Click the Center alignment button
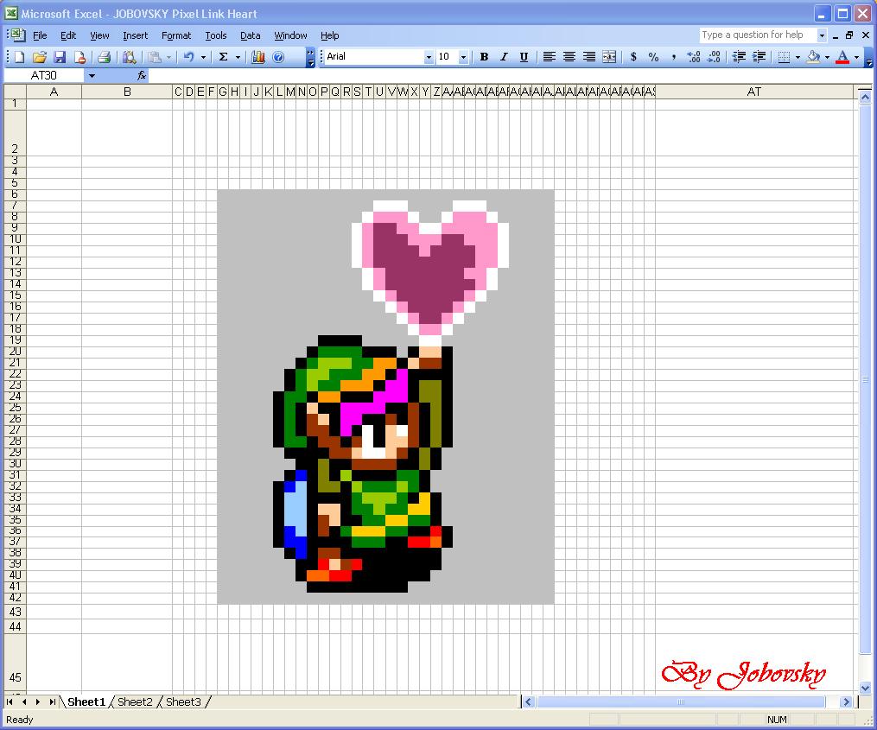Screen dimensions: 877x730 [x=569, y=57]
